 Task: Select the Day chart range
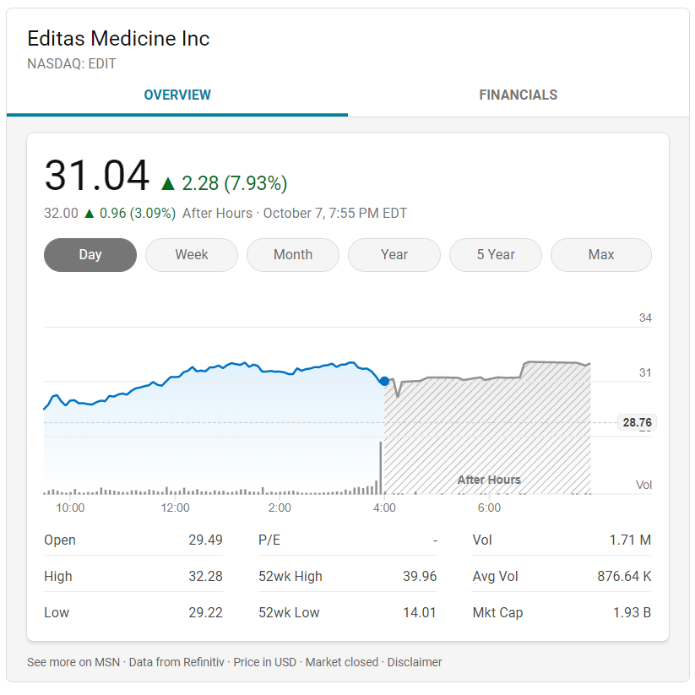90,255
